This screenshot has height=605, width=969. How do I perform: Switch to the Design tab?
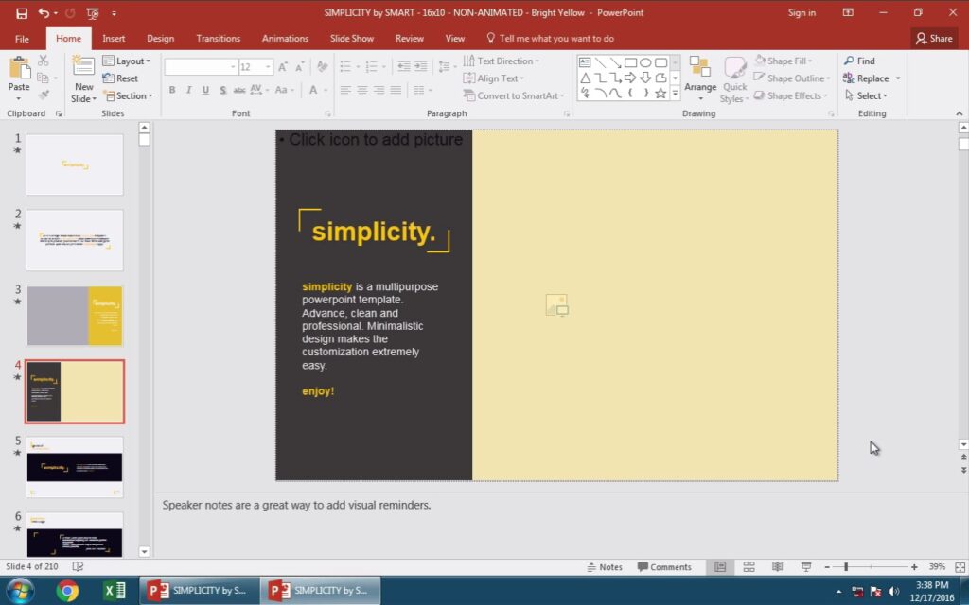pyautogui.click(x=160, y=39)
